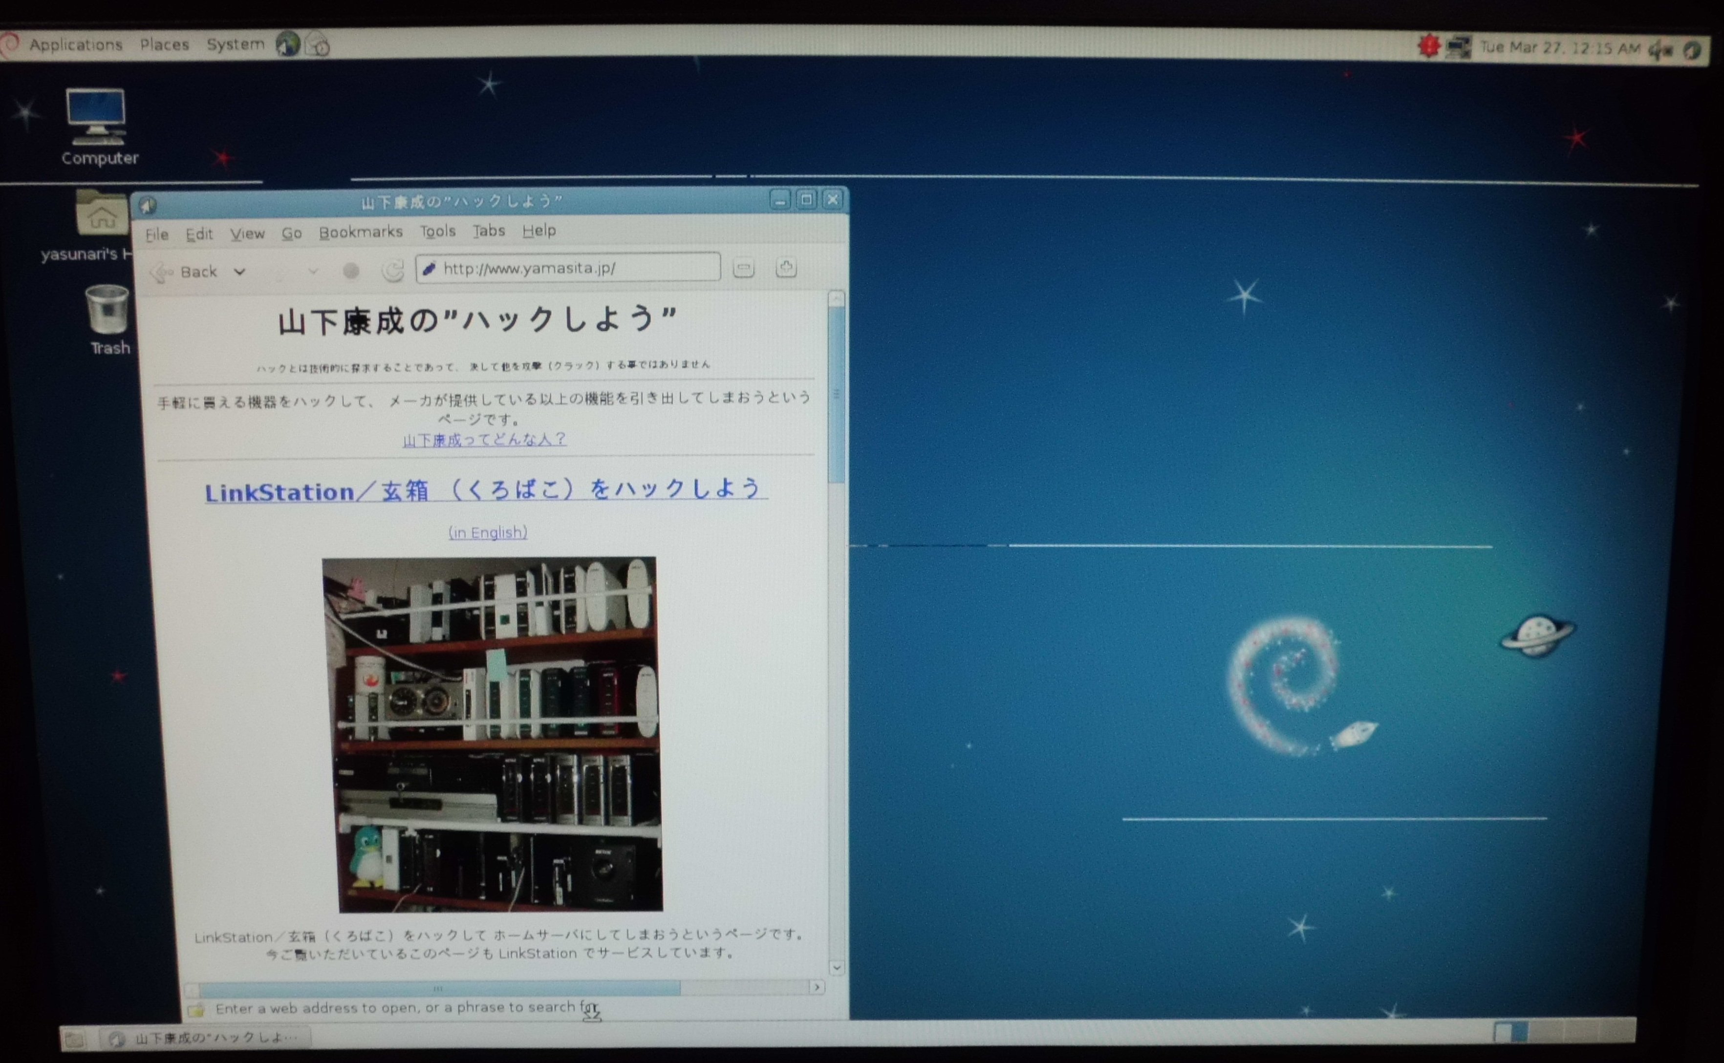Click the page title 山下康成の”ハックしよう”
Viewport: 1724px width, 1063px height.
tap(477, 321)
